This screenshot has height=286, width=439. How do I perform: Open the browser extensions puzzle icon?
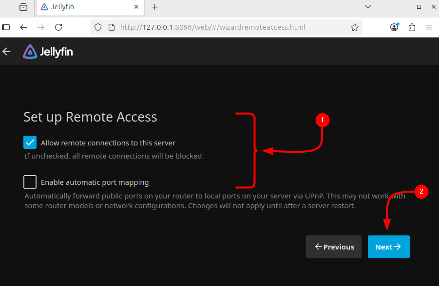coord(412,27)
